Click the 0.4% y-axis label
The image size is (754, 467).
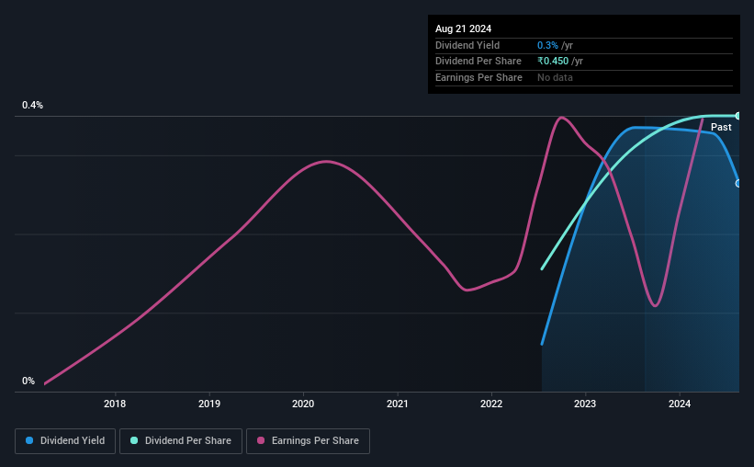point(33,105)
